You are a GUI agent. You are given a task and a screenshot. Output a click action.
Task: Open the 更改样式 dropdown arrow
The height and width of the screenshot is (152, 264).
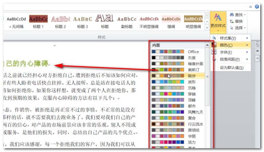218,31
